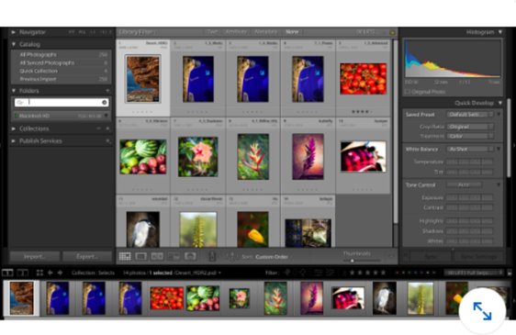
Task: Click the grid vertical scrollbar
Action: tap(396, 131)
